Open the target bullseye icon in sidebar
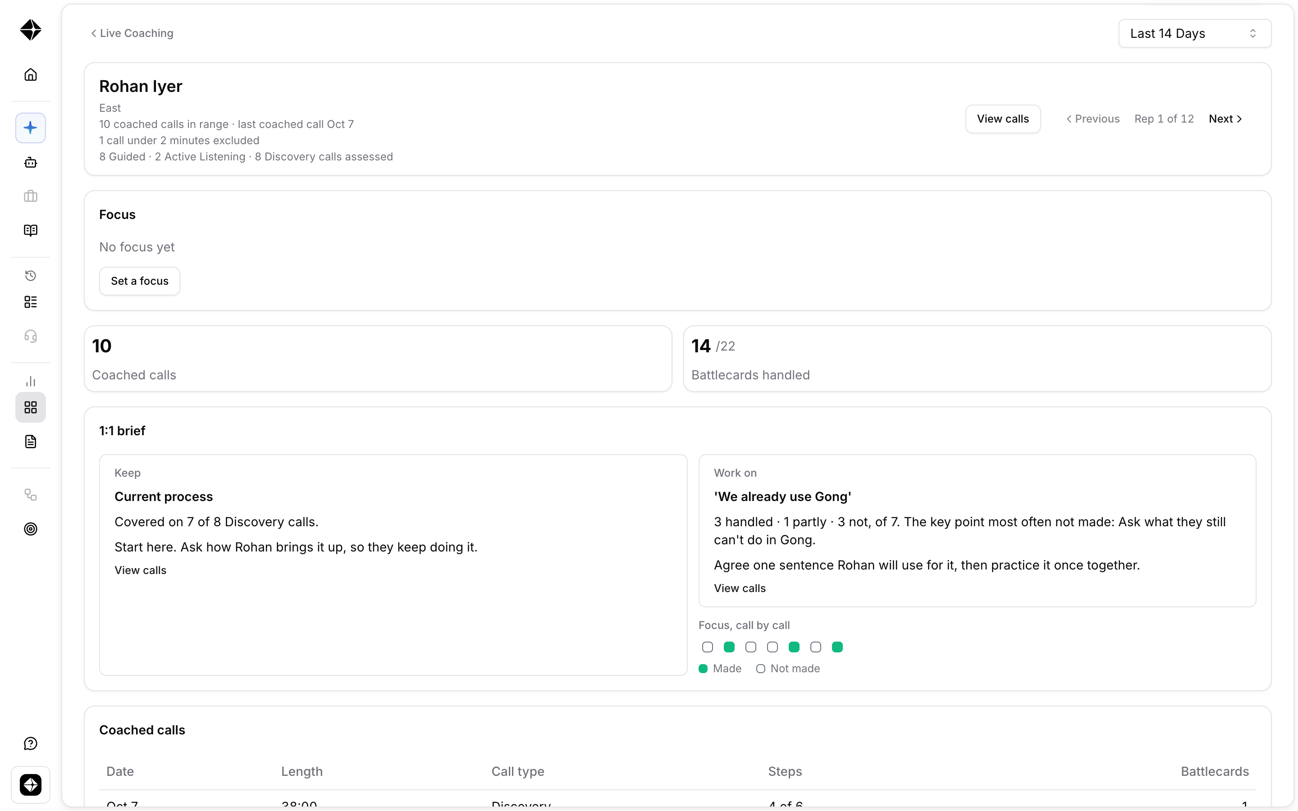The image size is (1298, 811). (x=31, y=529)
